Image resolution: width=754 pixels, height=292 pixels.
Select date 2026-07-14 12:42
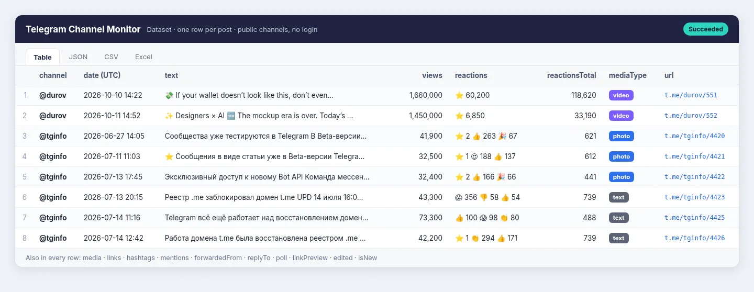click(114, 238)
